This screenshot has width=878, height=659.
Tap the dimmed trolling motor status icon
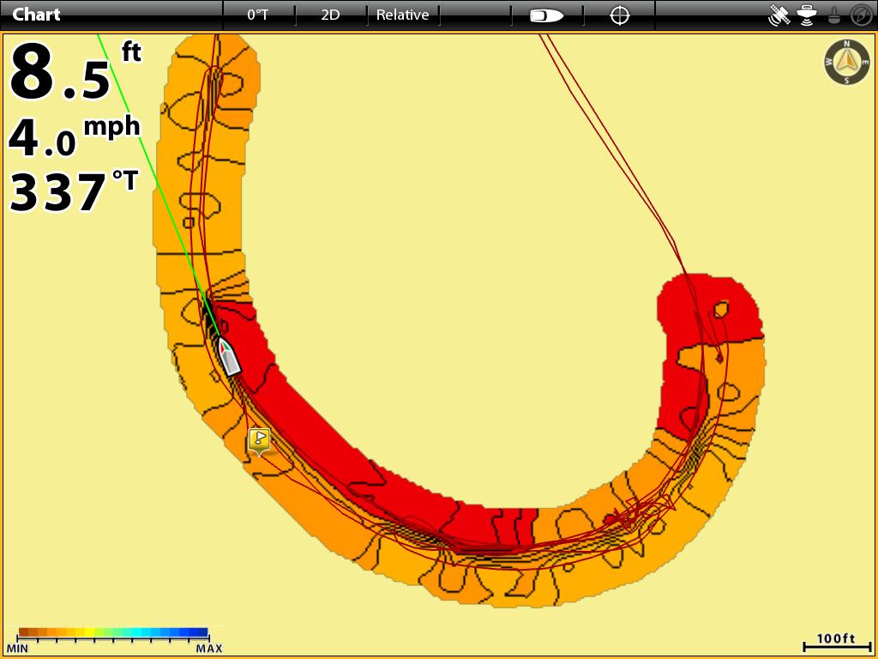[834, 15]
